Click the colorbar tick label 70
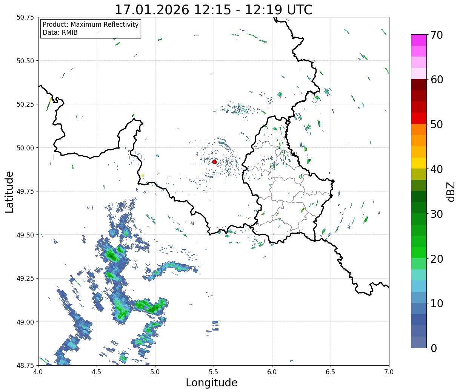The height and width of the screenshot is (392, 460). click(x=436, y=35)
